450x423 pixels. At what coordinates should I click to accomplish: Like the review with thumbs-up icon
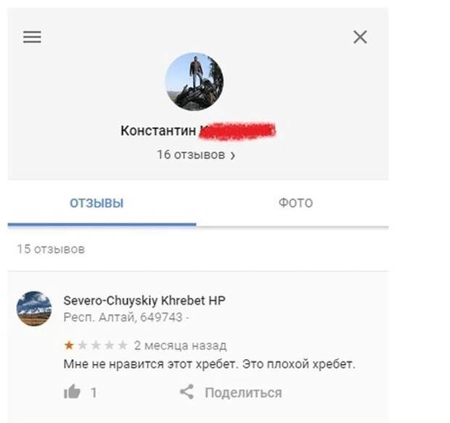[72, 391]
